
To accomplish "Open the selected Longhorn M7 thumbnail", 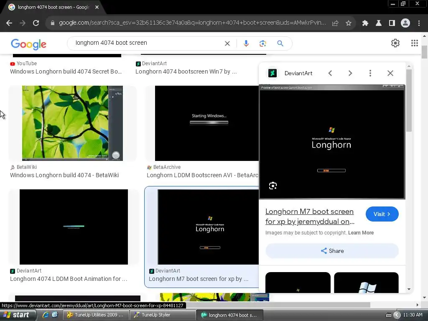I will pos(208,227).
